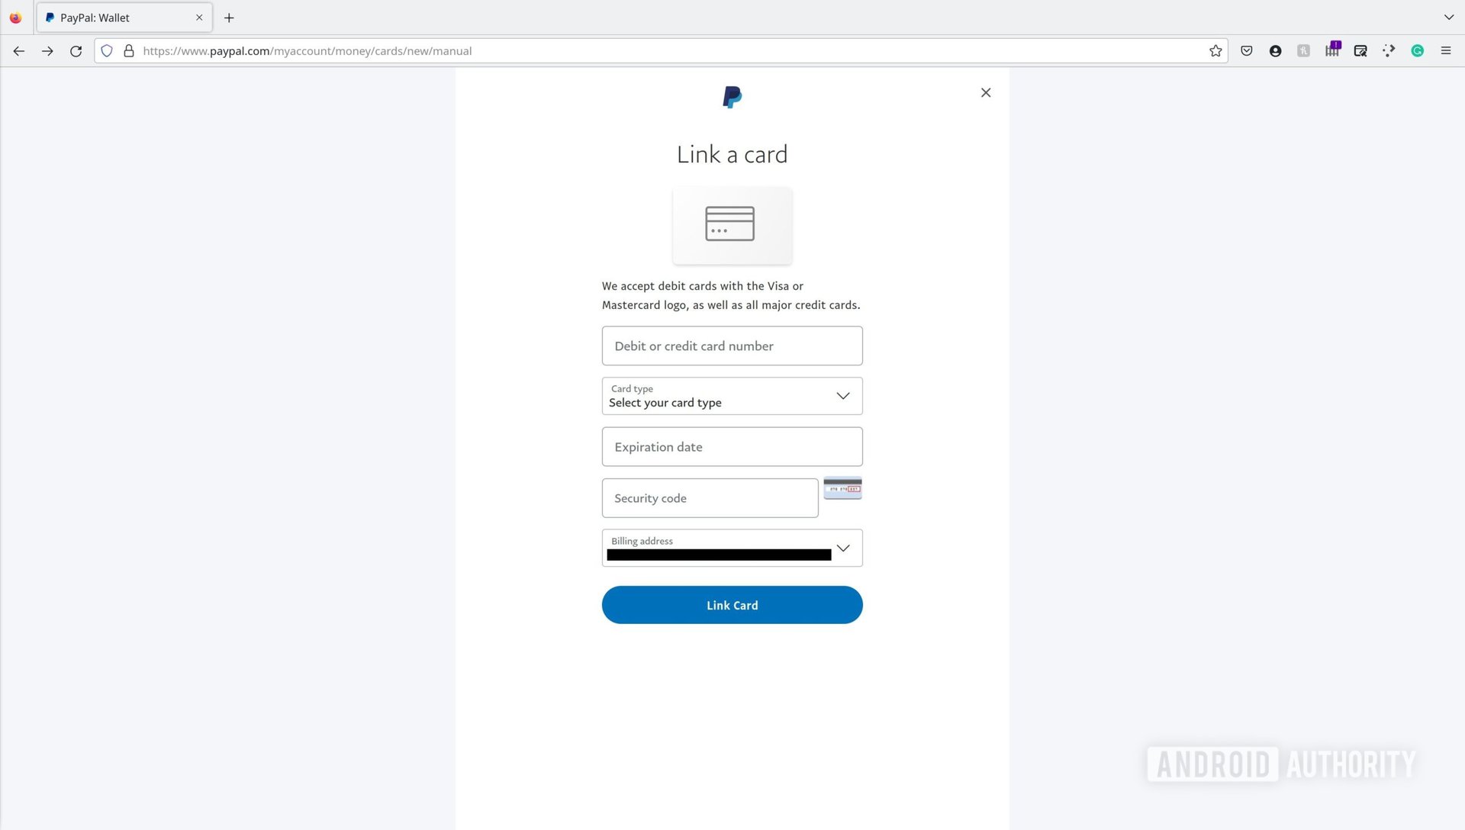Screen dimensions: 1465x830
Task: Click the security code helper icon
Action: [843, 488]
